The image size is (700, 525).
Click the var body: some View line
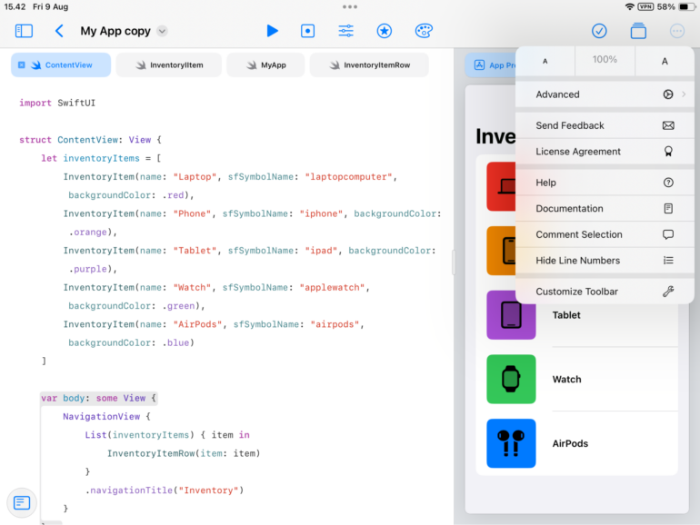pyautogui.click(x=99, y=398)
